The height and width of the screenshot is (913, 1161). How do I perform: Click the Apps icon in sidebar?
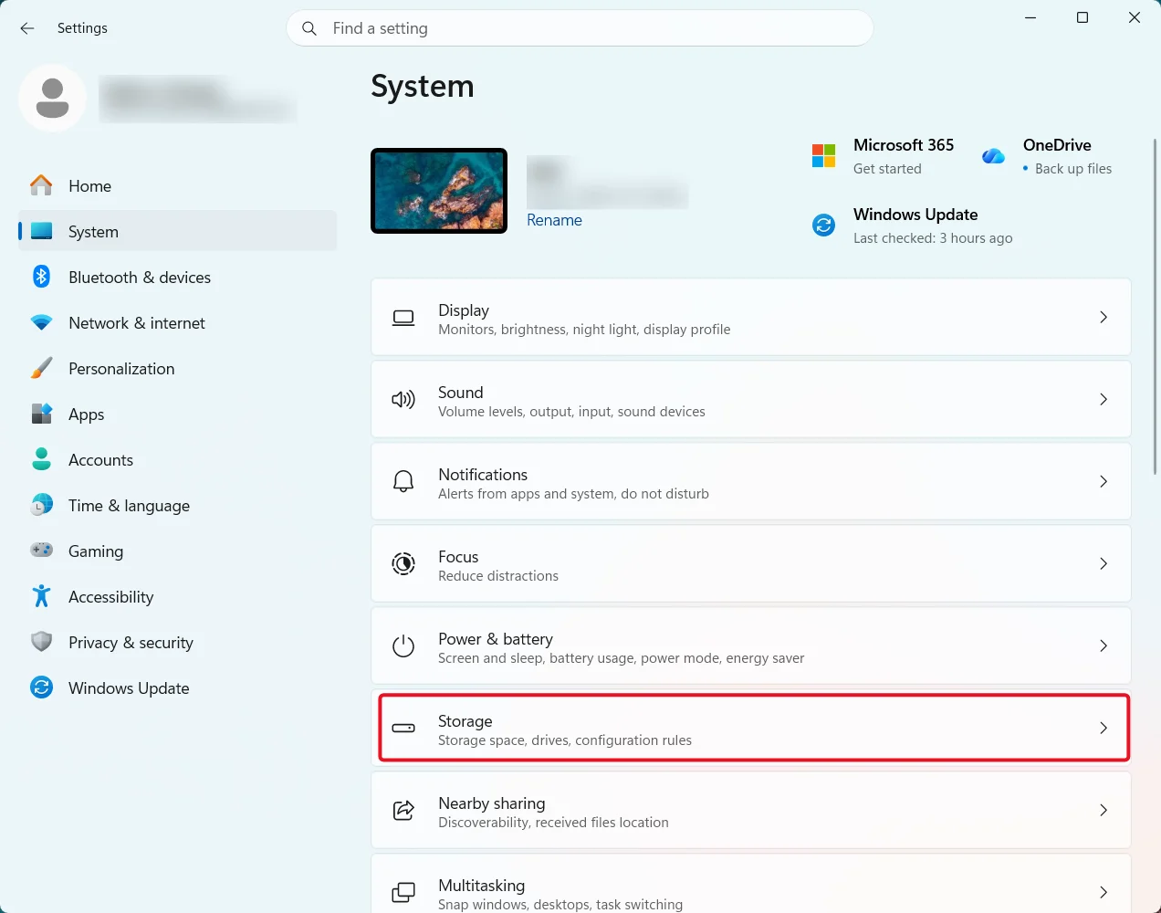41,414
